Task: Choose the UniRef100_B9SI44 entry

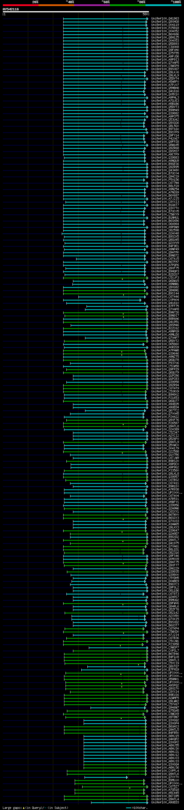Action: (165, 293)
